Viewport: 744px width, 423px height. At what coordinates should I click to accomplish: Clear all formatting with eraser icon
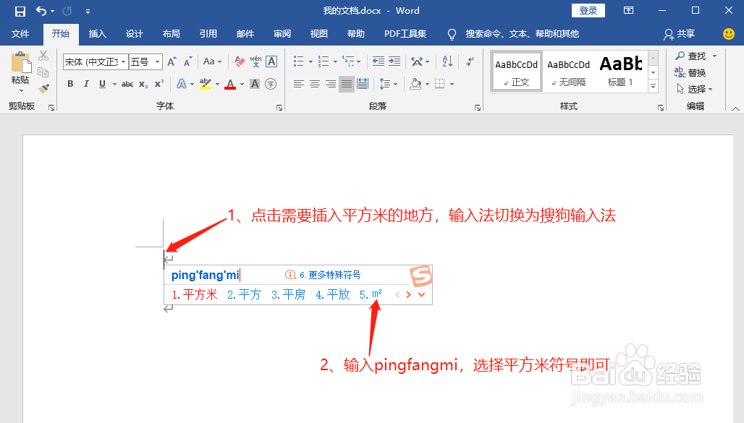pyautogui.click(x=240, y=61)
